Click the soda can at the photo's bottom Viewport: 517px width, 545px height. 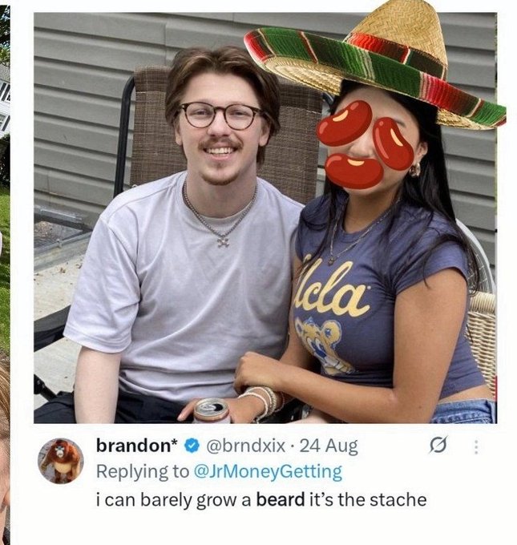coord(211,411)
